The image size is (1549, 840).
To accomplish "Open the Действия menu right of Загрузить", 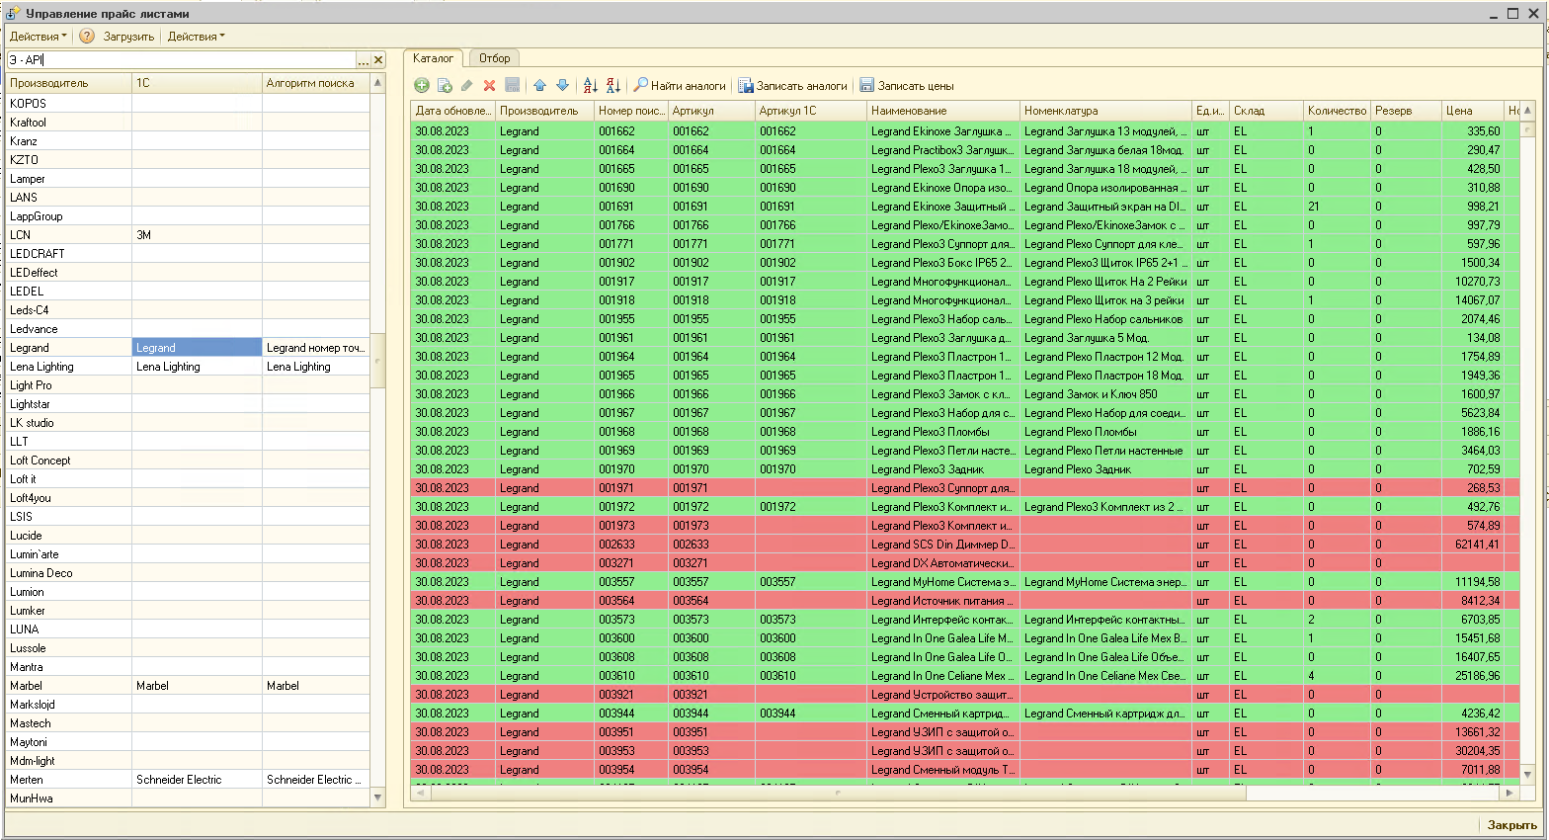I will 196,37.
